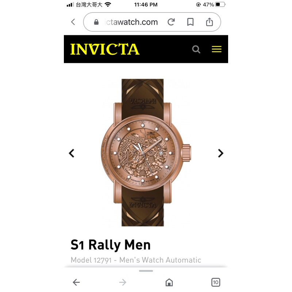This screenshot has height=292, width=292.
Task: Tap the toolbar drag handle bar
Action: (146, 271)
